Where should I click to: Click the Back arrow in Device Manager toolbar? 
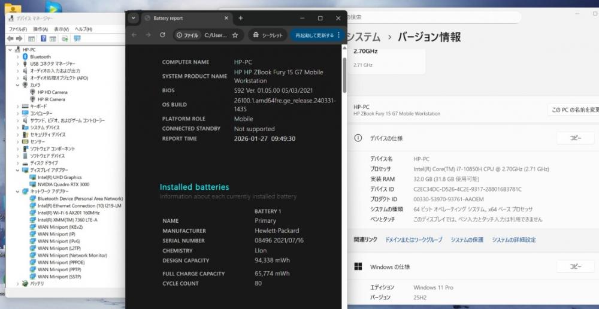coord(10,38)
